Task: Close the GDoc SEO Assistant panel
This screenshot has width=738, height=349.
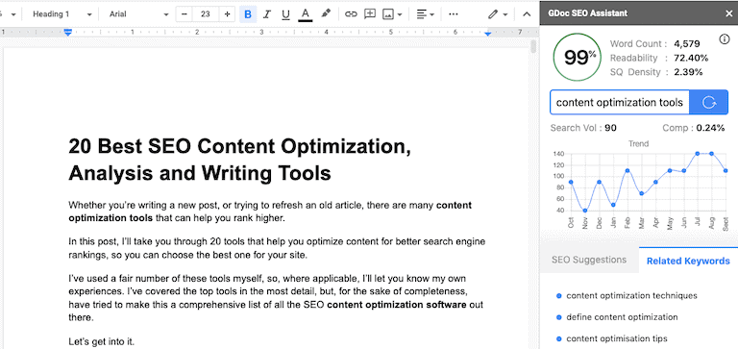Action: point(728,13)
